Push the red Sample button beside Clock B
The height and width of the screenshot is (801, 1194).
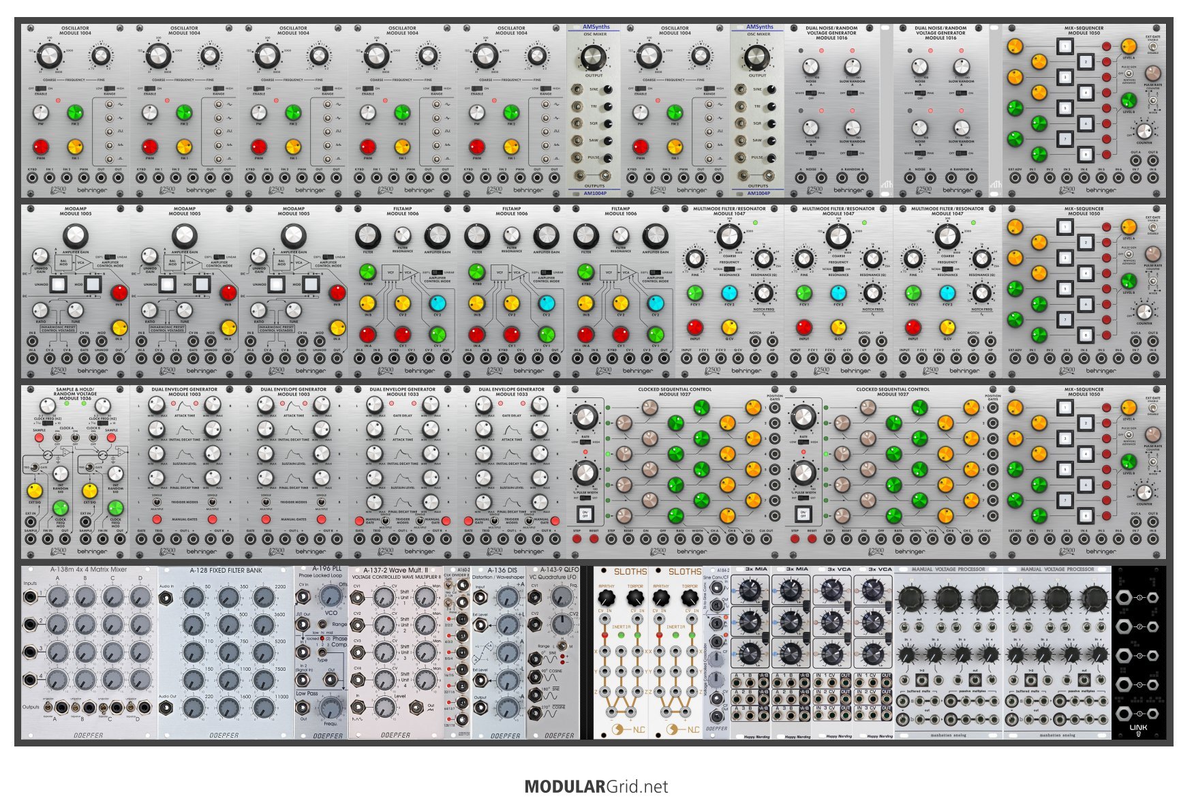point(112,438)
